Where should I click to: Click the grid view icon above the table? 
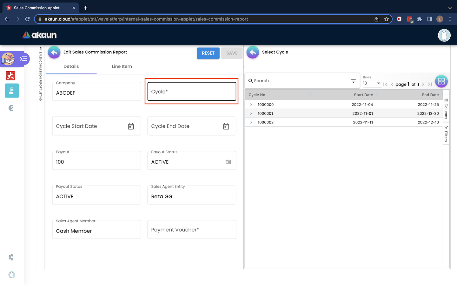(441, 81)
